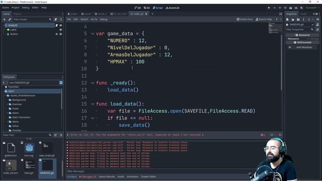Select the Label node in scene tree
The width and height of the screenshot is (322, 181).
(x=14, y=30)
